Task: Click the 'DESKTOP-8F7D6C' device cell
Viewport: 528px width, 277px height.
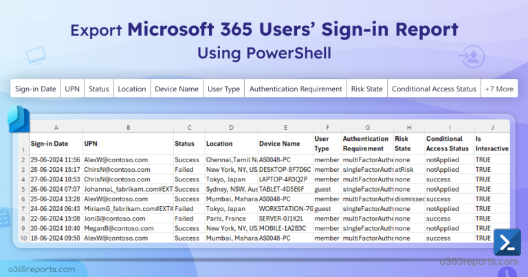Action: (x=285, y=170)
